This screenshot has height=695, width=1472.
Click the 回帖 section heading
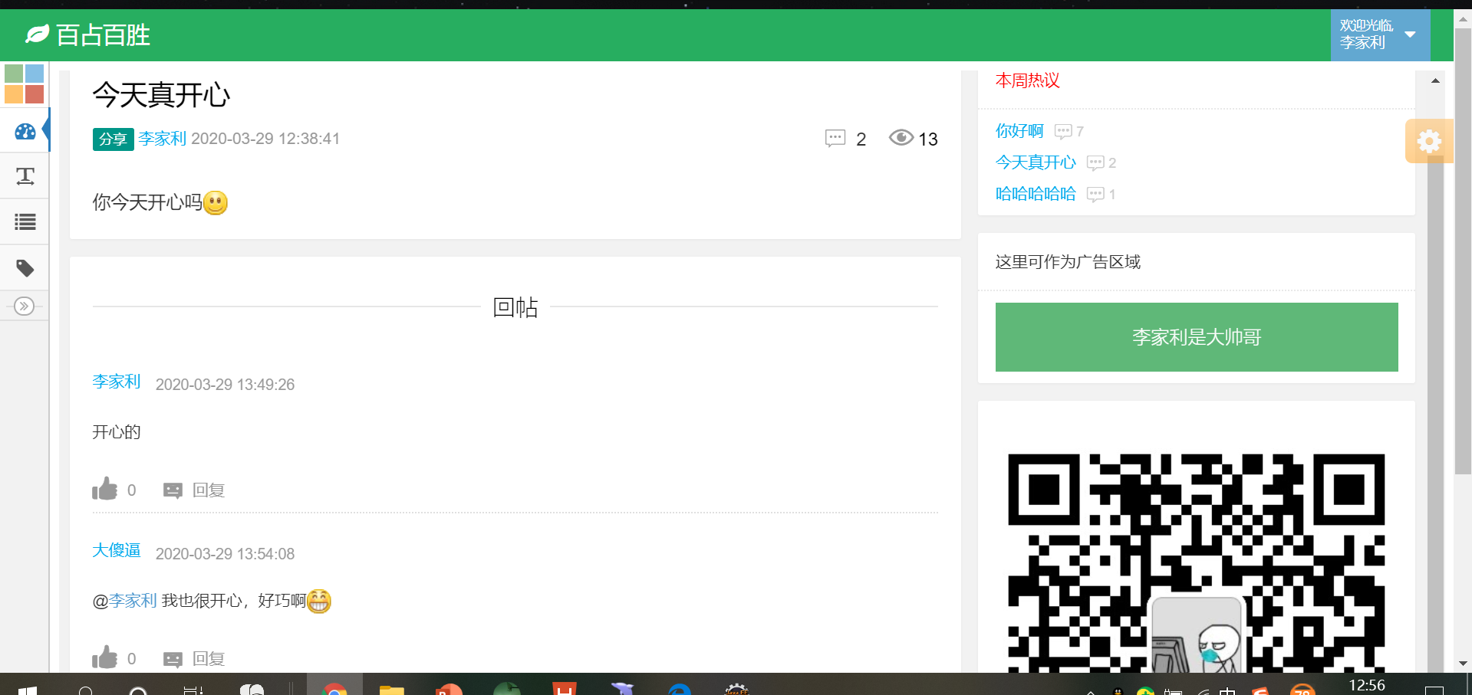click(515, 307)
